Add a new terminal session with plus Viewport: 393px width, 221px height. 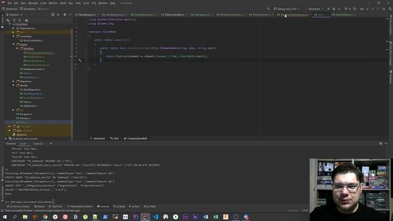click(x=51, y=144)
